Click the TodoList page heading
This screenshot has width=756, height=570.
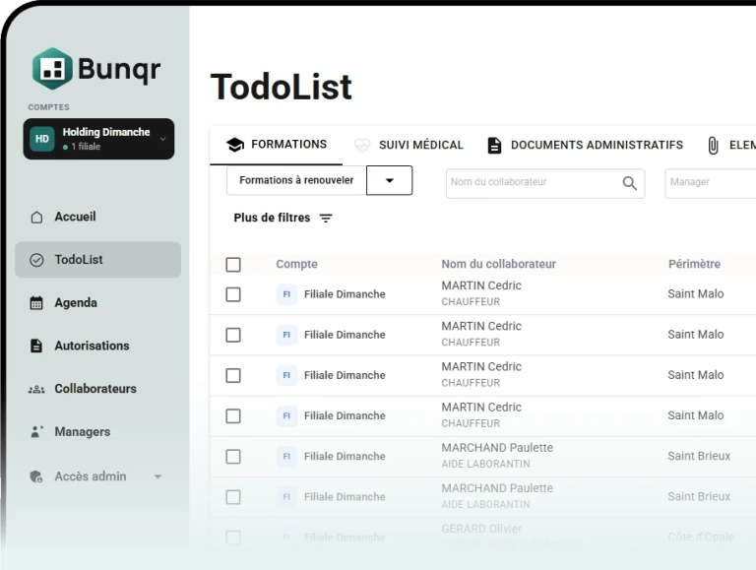pyautogui.click(x=282, y=88)
